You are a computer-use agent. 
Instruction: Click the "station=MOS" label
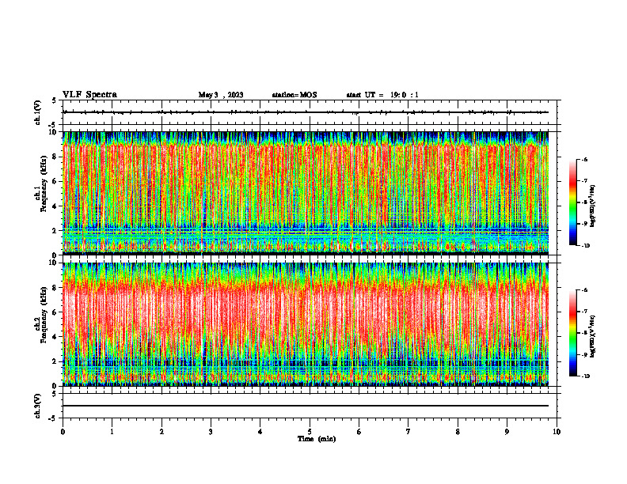click(294, 95)
